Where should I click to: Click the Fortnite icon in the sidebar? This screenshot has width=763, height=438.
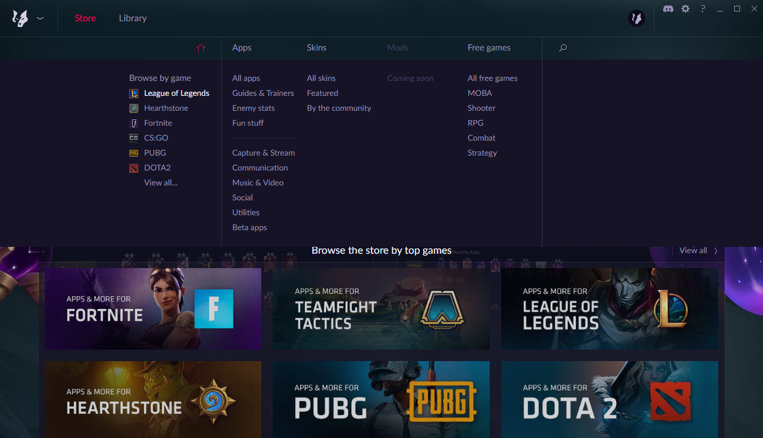134,123
